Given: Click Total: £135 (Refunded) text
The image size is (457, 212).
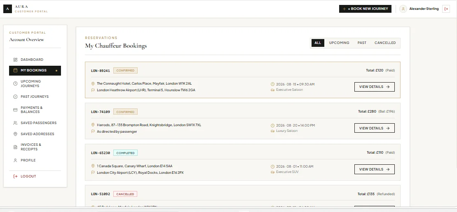Looking at the screenshot, I should point(376,194).
